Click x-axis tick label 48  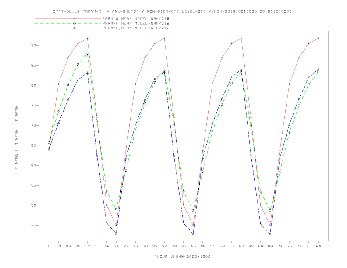[203, 246]
